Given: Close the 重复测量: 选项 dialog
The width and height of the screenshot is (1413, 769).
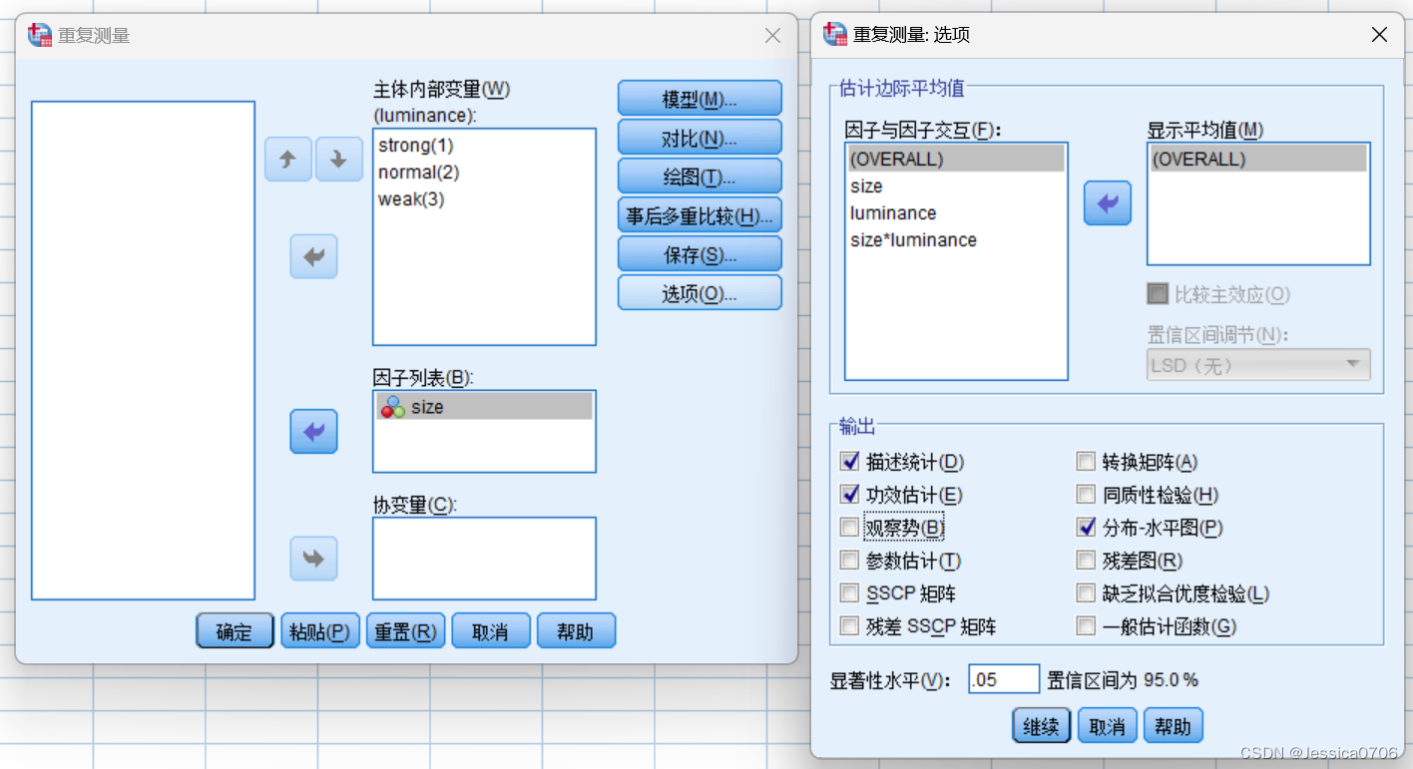Looking at the screenshot, I should point(1379,35).
